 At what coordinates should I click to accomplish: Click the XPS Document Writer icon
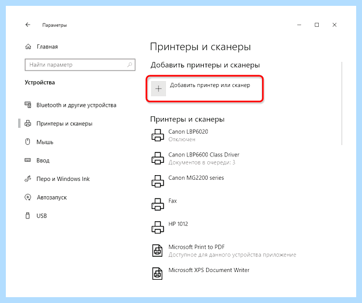[158, 274]
